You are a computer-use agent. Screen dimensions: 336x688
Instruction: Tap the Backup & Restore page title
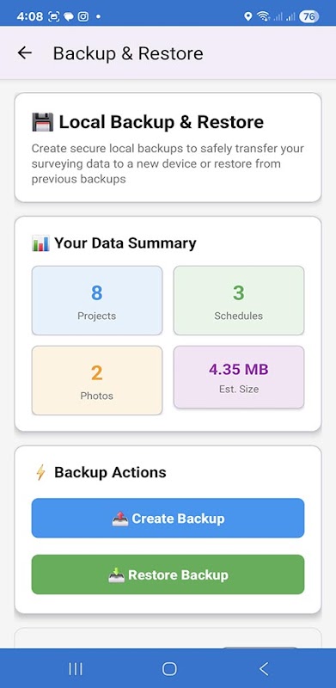point(128,53)
